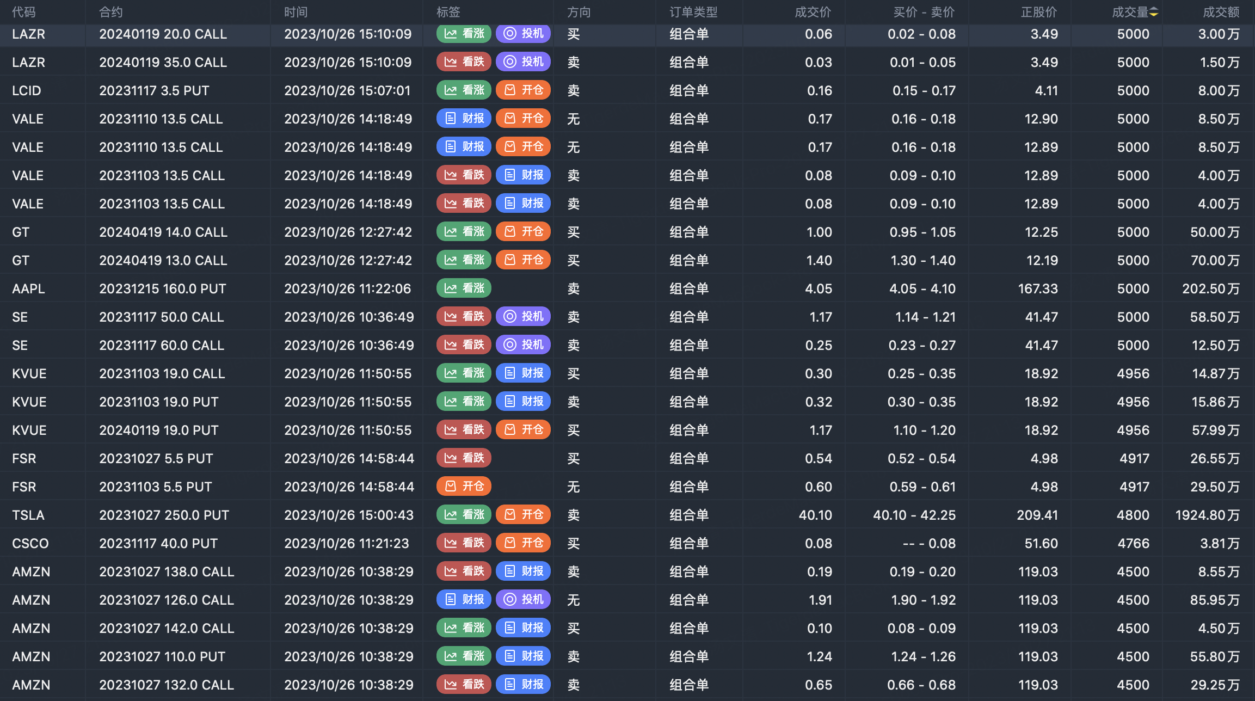Click the 标签 column header

[x=448, y=12]
